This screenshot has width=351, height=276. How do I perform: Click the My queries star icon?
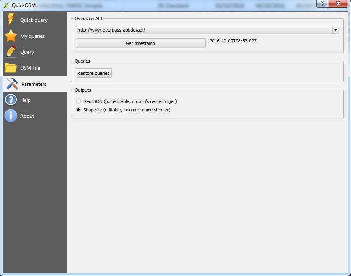pyautogui.click(x=11, y=36)
